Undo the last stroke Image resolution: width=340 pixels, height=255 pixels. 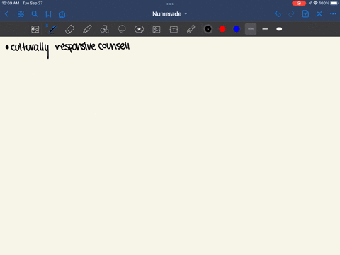pyautogui.click(x=278, y=14)
